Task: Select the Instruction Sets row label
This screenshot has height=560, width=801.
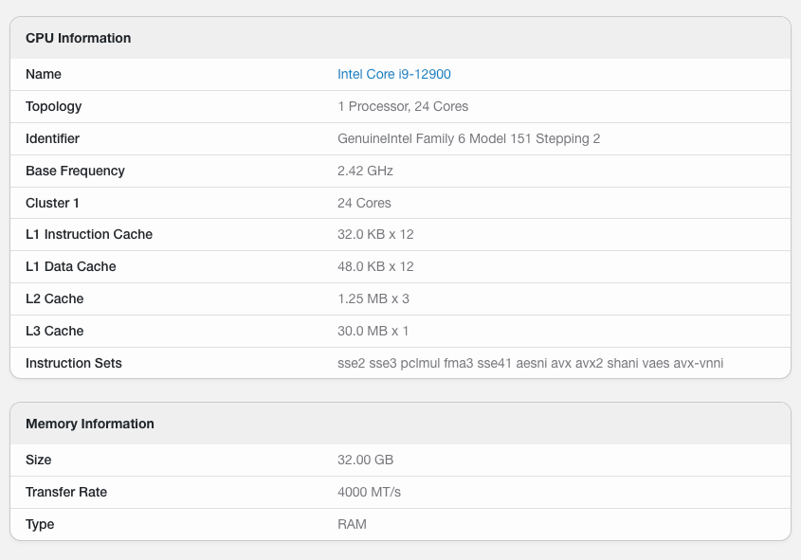Action: point(74,363)
